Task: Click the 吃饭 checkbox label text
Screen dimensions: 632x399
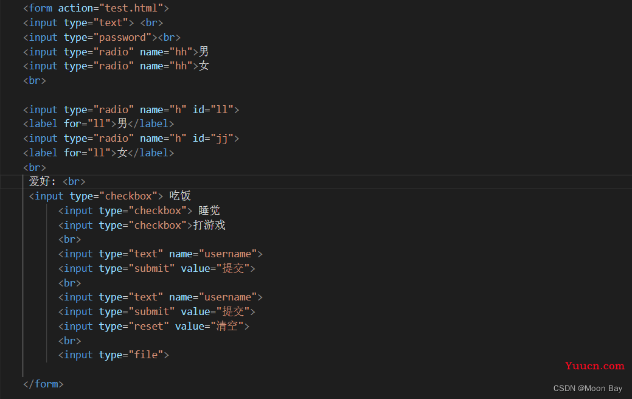Action: point(180,196)
